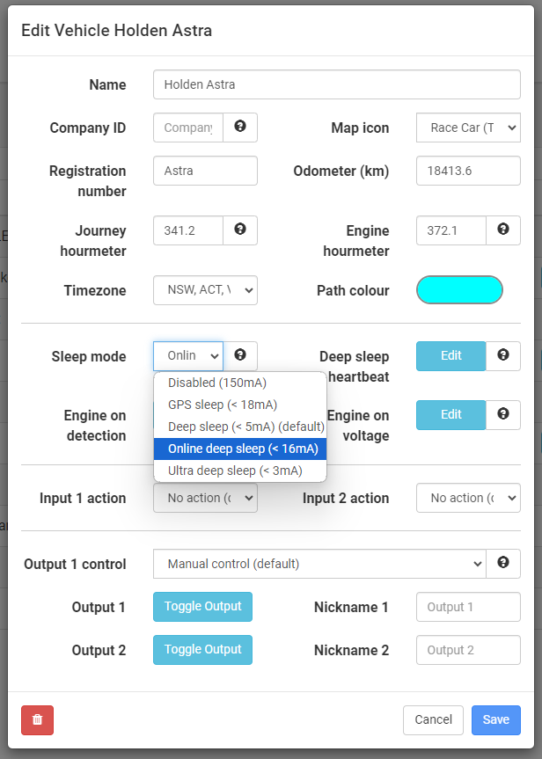Open the Output 1 control help icon
Image resolution: width=542 pixels, height=759 pixels.
click(502, 564)
